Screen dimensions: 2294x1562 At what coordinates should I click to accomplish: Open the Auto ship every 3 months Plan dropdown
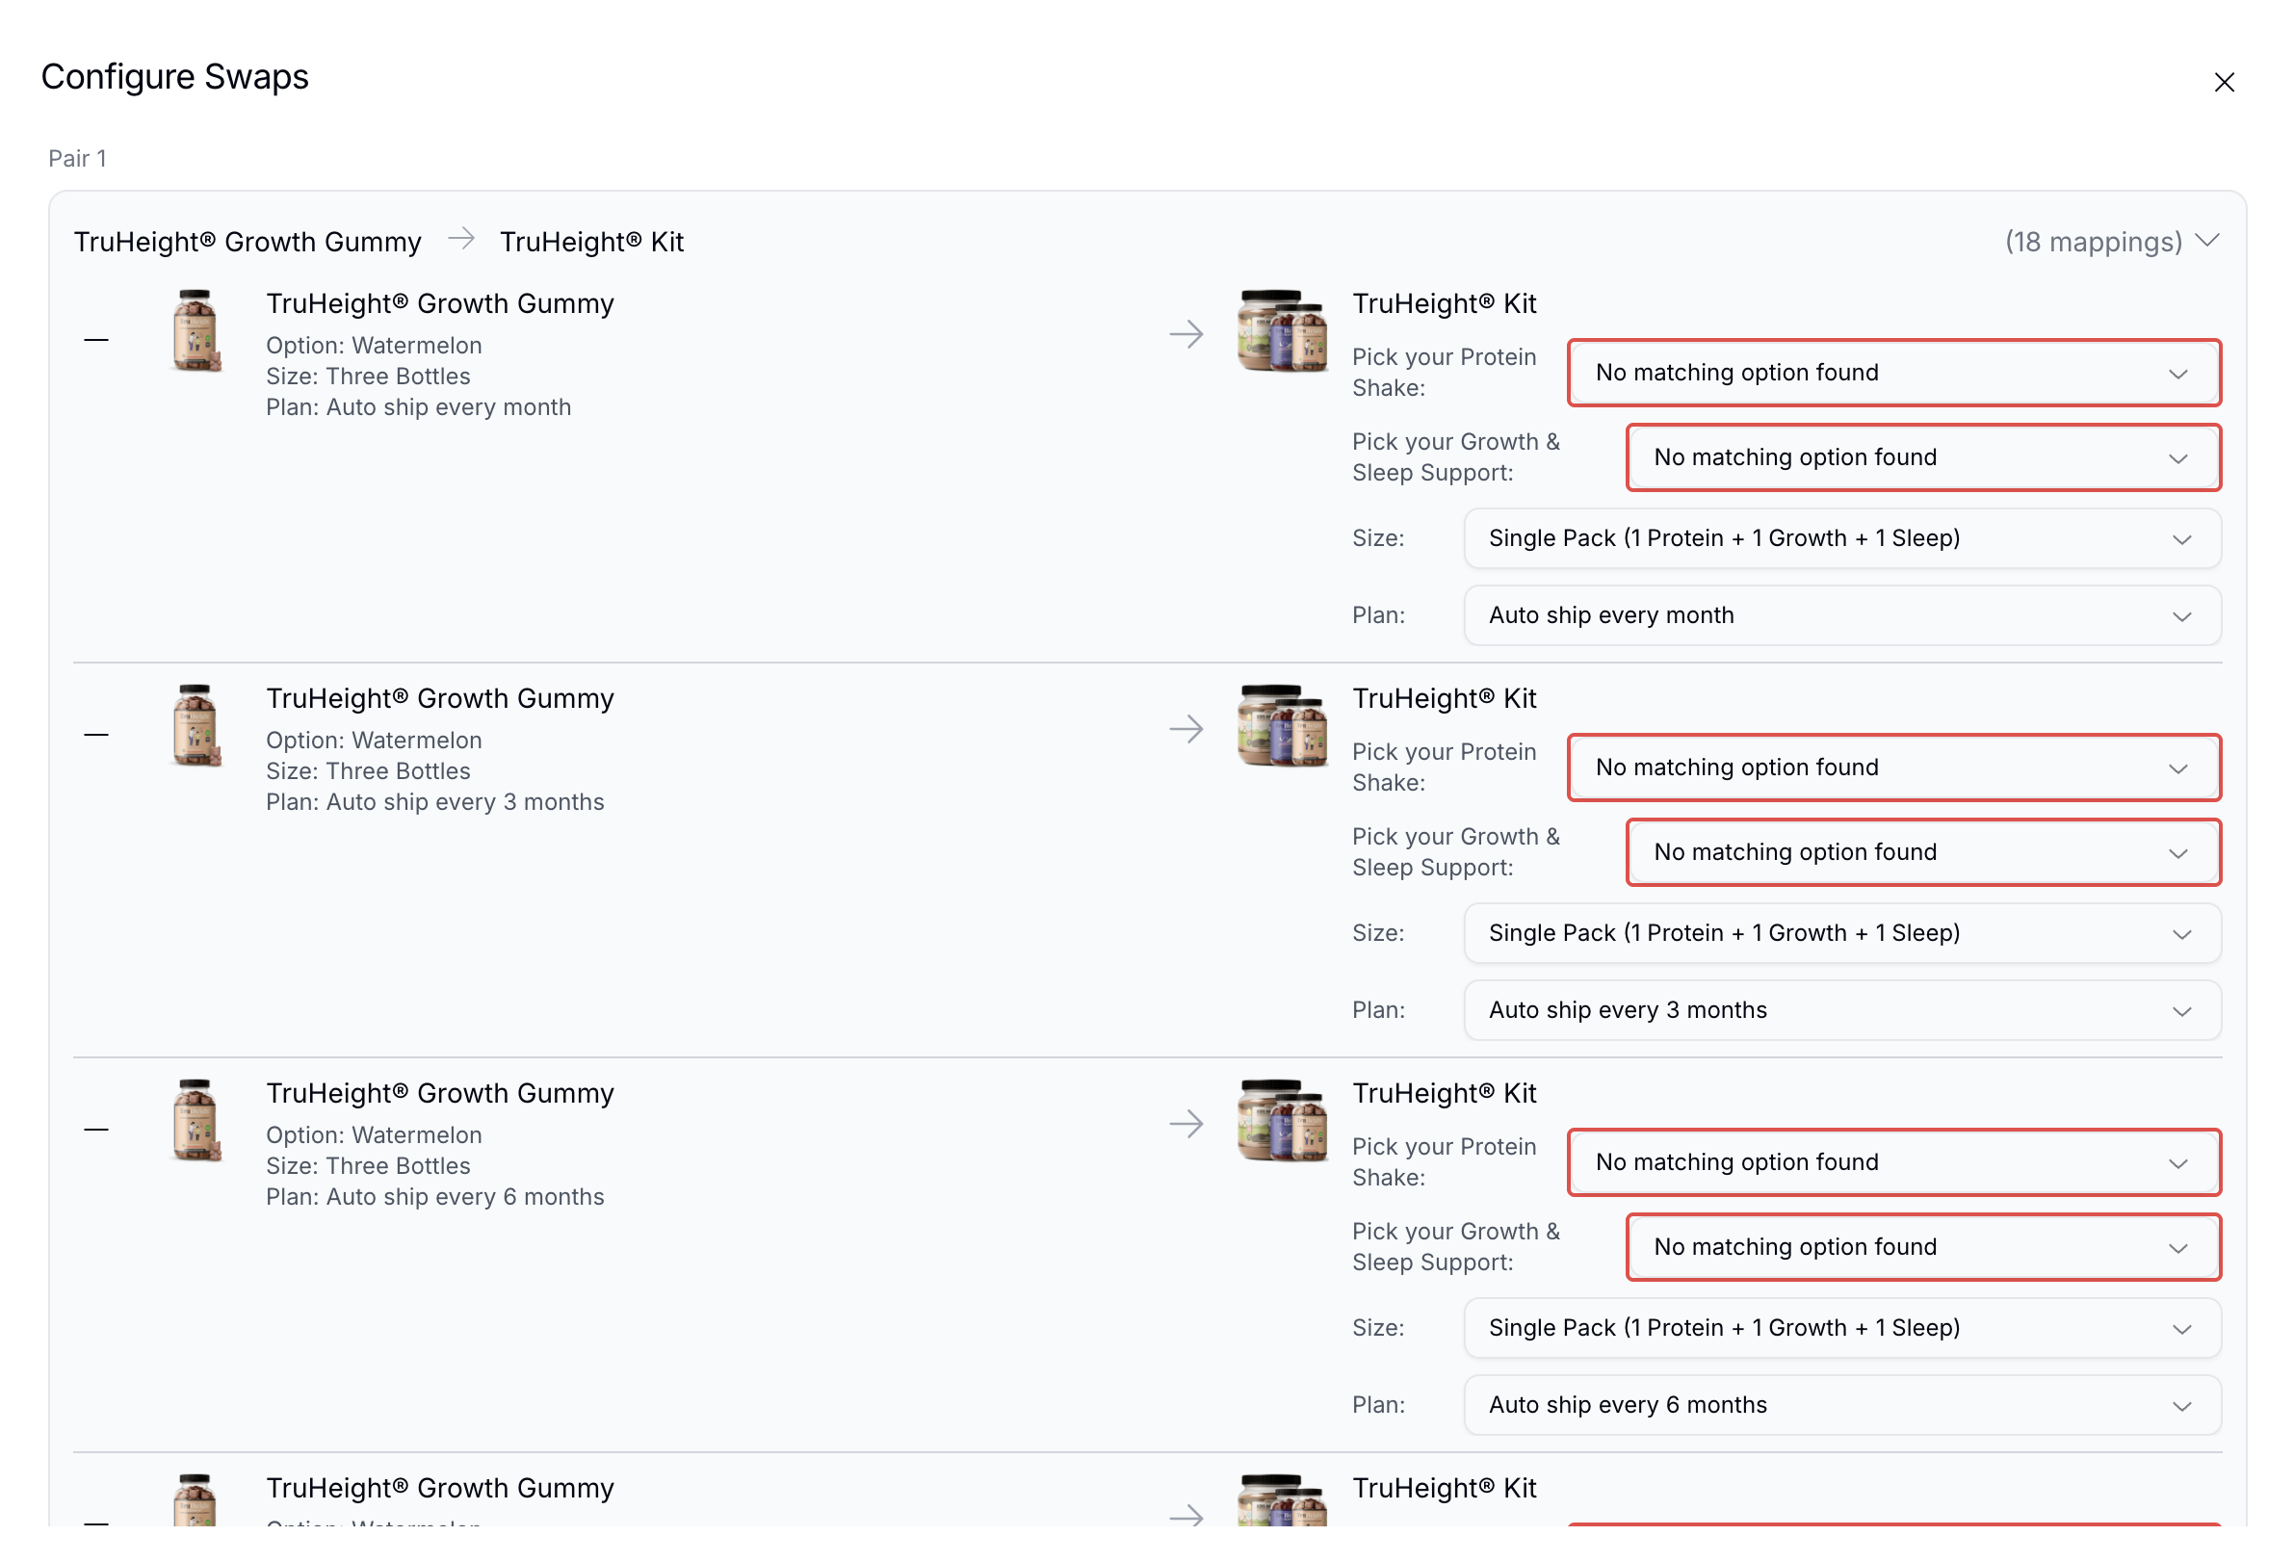pos(1842,1009)
